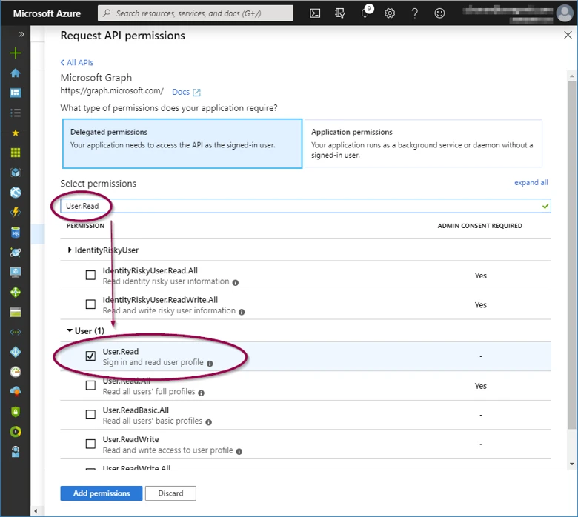Click Microsoft Azure logo text

tap(47, 13)
